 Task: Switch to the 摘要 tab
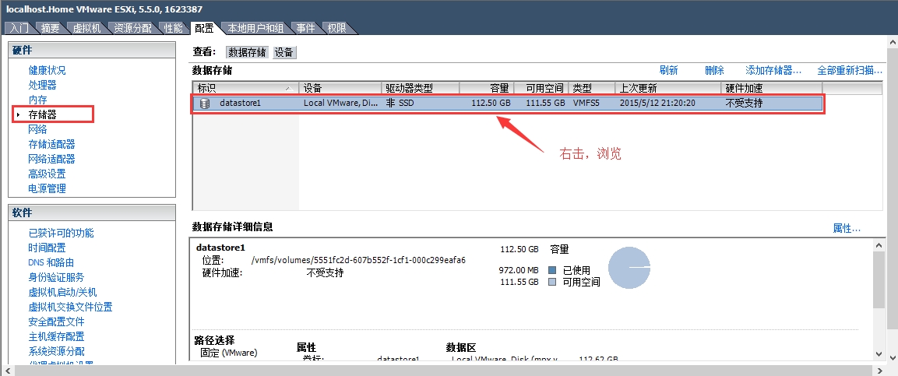tap(51, 28)
